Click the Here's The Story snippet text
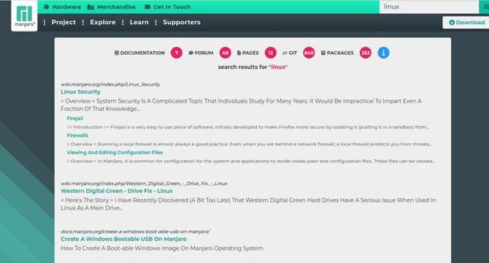The height and width of the screenshot is (263, 489). click(248, 204)
